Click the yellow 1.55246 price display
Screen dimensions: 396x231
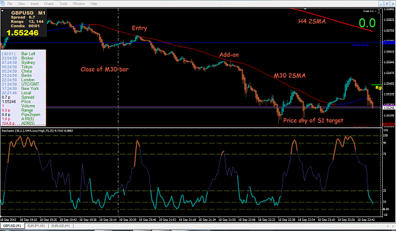[22, 33]
